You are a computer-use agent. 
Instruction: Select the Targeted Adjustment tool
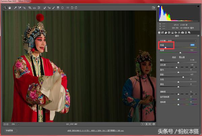pyautogui.click(x=24, y=8)
